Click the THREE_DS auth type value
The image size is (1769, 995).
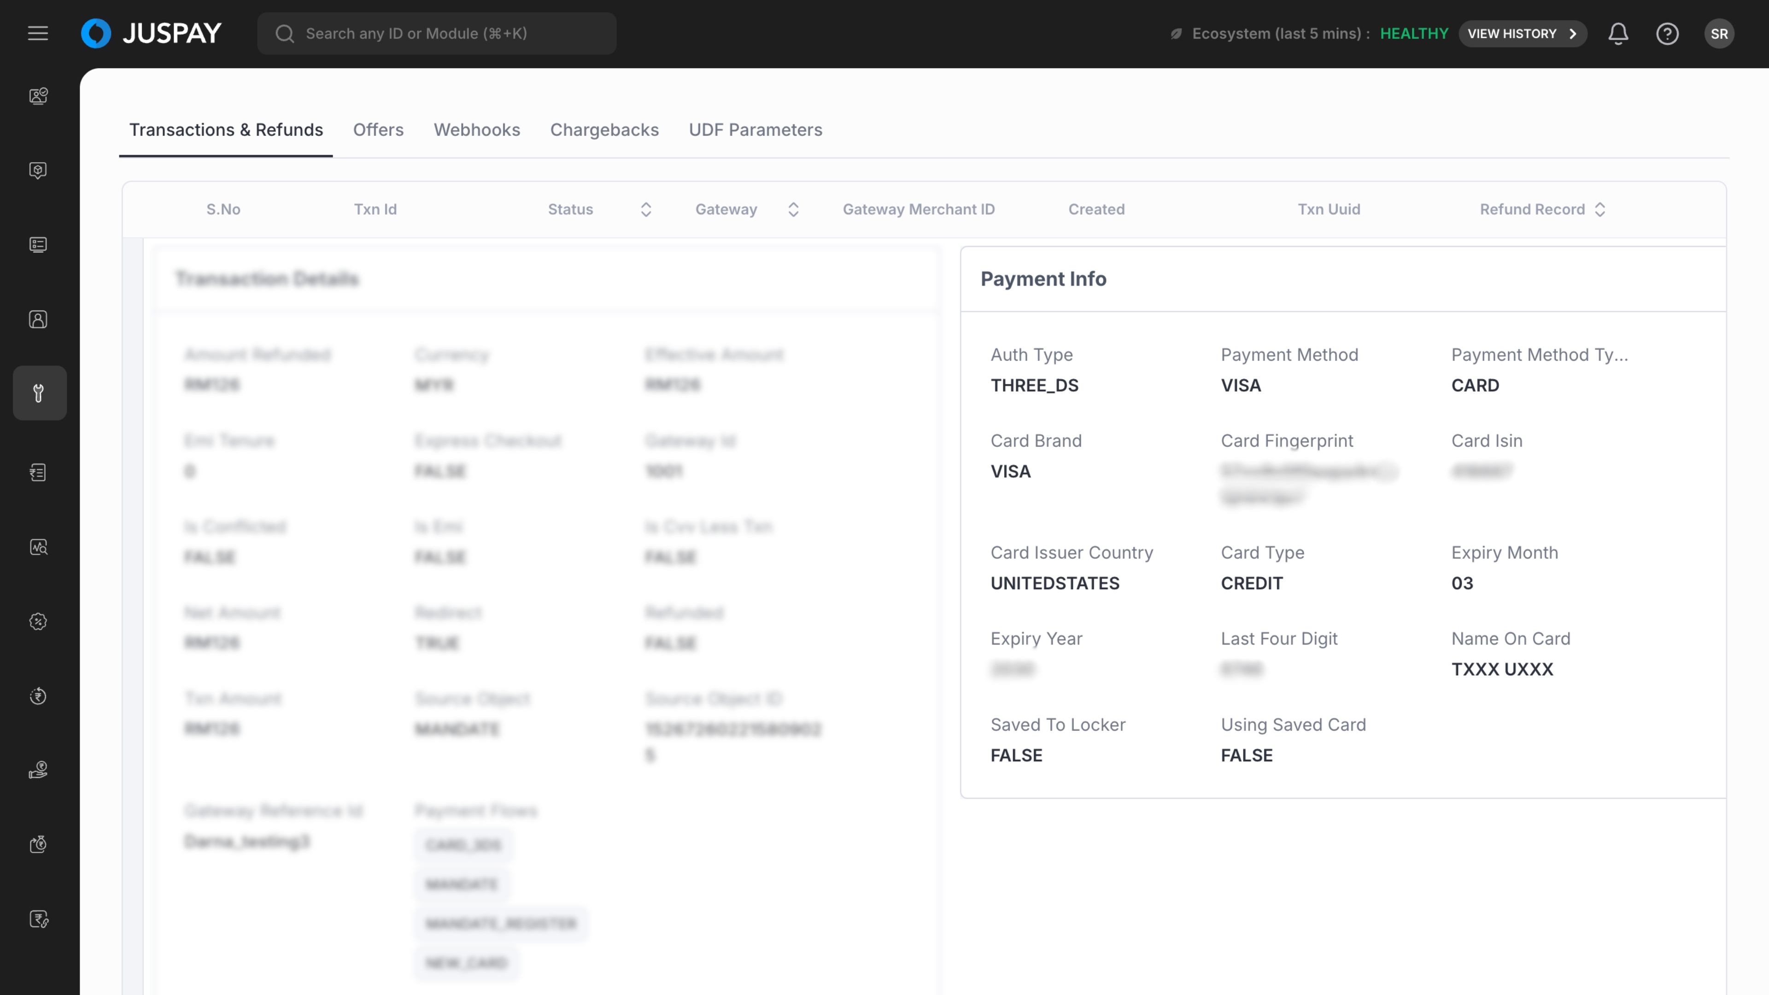pyautogui.click(x=1034, y=385)
